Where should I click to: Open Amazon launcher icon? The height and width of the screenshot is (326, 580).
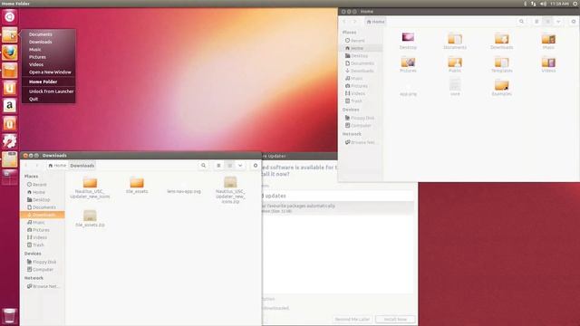[x=10, y=106]
